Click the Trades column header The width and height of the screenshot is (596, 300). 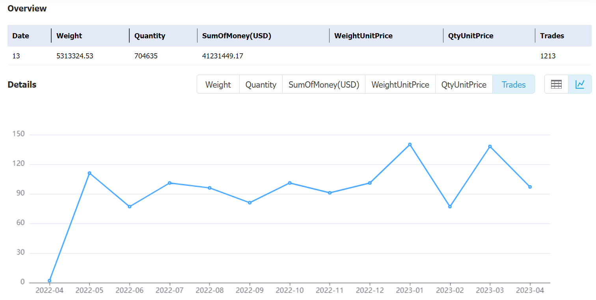point(552,36)
